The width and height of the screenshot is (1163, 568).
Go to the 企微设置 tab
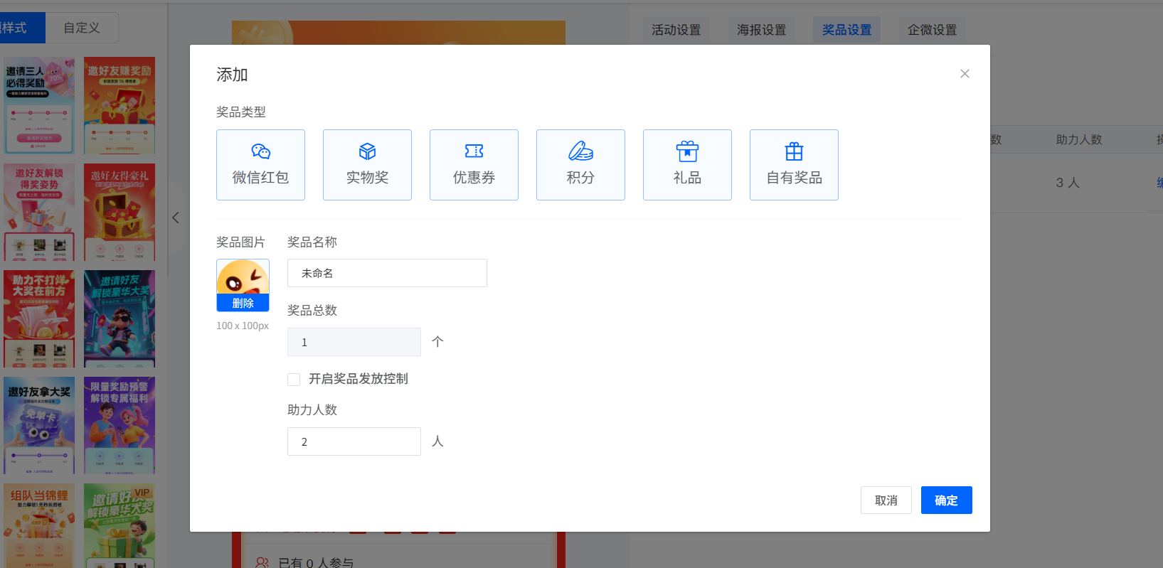(932, 30)
